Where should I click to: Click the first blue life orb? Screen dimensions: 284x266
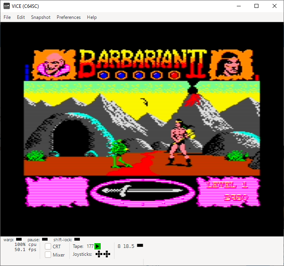click(x=103, y=75)
